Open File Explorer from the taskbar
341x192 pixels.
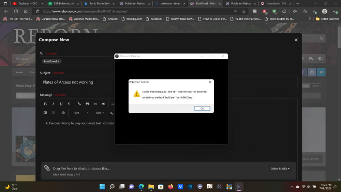[151, 187]
